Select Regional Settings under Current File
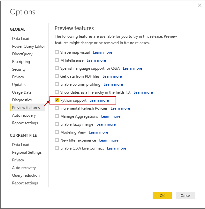The height and width of the screenshot is (209, 205). coord(27,152)
